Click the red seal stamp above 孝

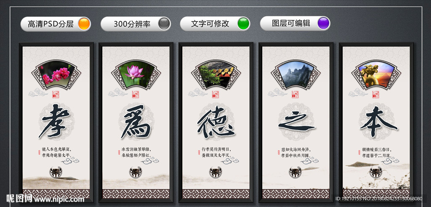click(x=56, y=94)
